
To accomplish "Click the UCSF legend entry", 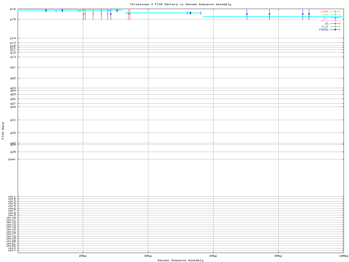I will [x=325, y=27].
